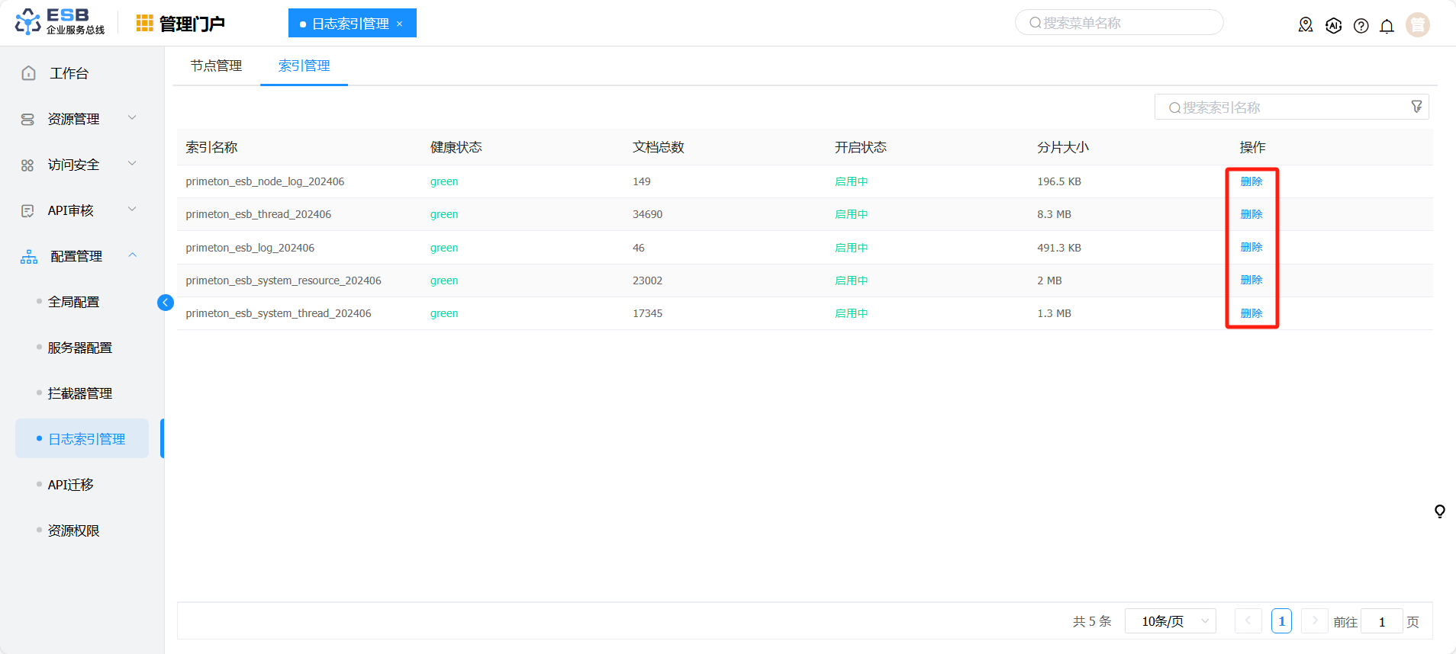The width and height of the screenshot is (1456, 654).
Task: Close the 日志索引管理 header tab
Action: (399, 24)
